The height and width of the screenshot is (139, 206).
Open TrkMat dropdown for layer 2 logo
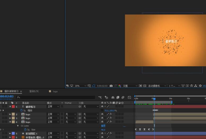pos(71,114)
